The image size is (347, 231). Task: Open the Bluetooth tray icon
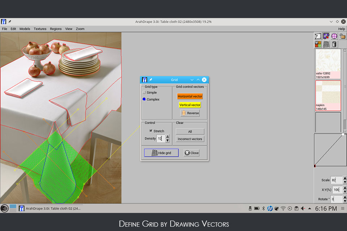[264, 208]
